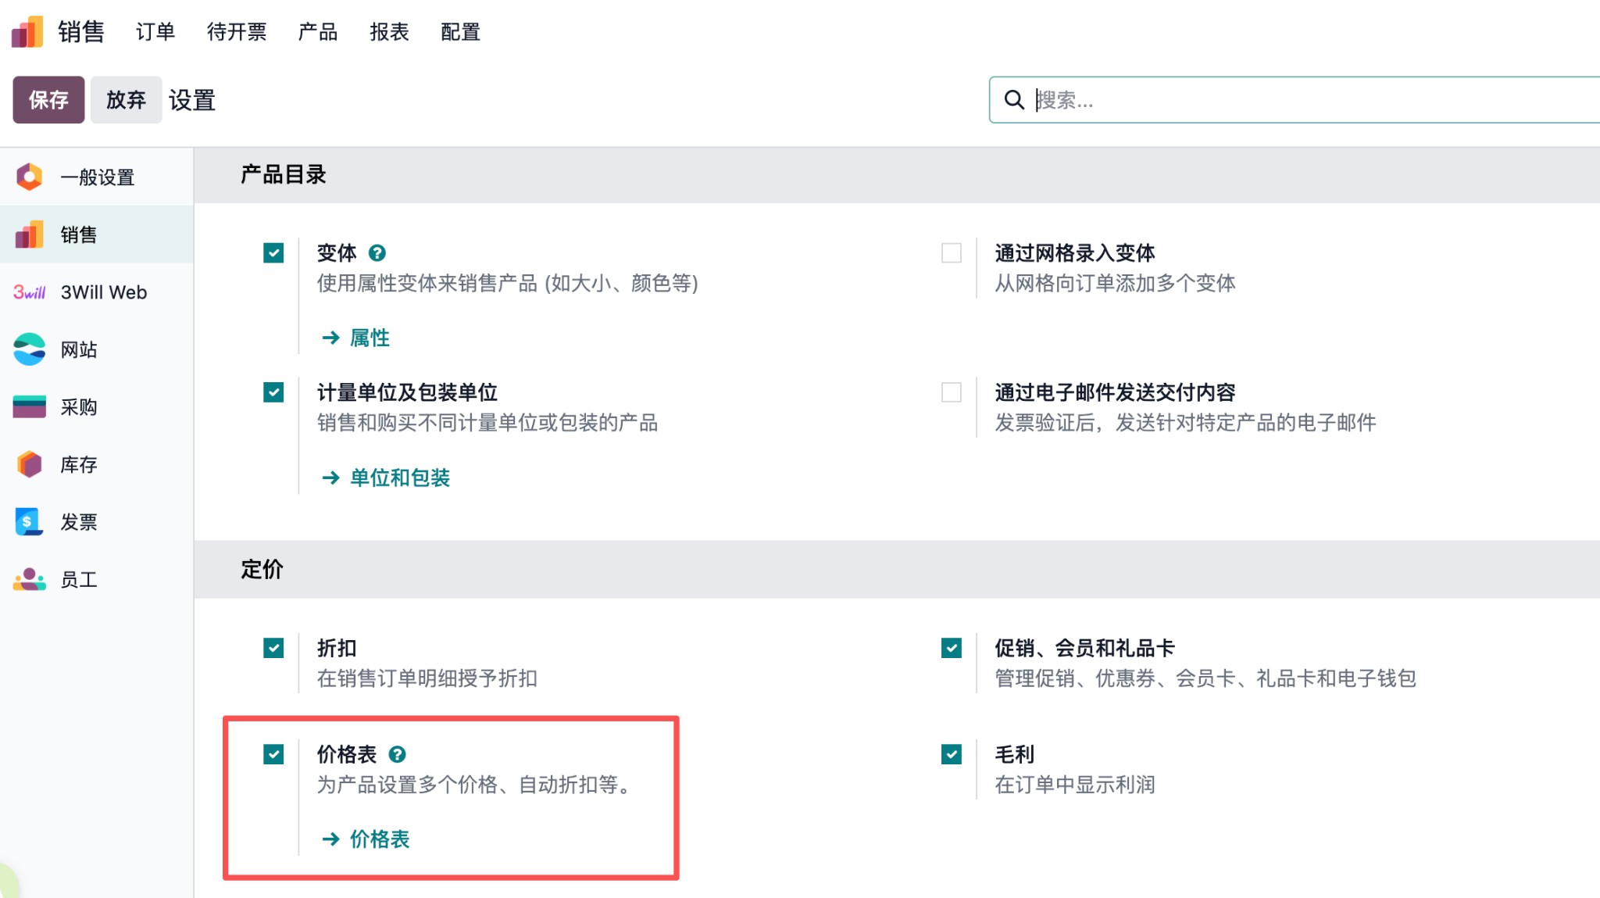Enable 通过电子邮件发送交付内容 checkbox
This screenshot has height=898, width=1600.
point(952,392)
